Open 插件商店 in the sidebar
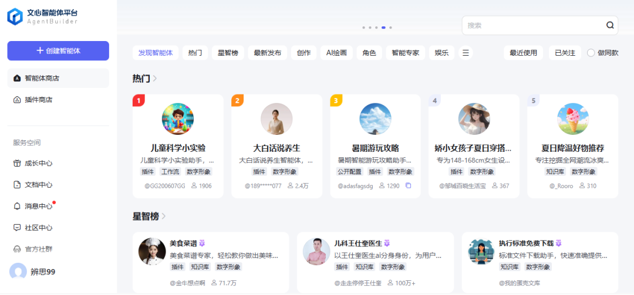The width and height of the screenshot is (634, 295). [x=18, y=100]
